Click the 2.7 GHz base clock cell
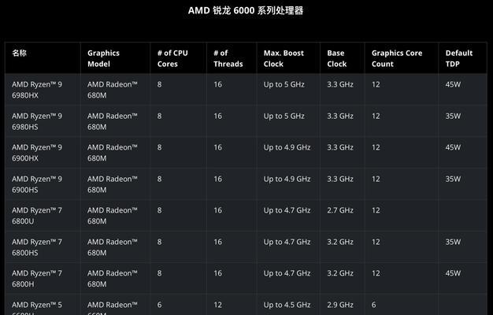493x315 pixels. tap(340, 210)
